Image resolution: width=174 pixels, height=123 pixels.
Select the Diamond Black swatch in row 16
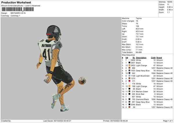(x=129, y=99)
